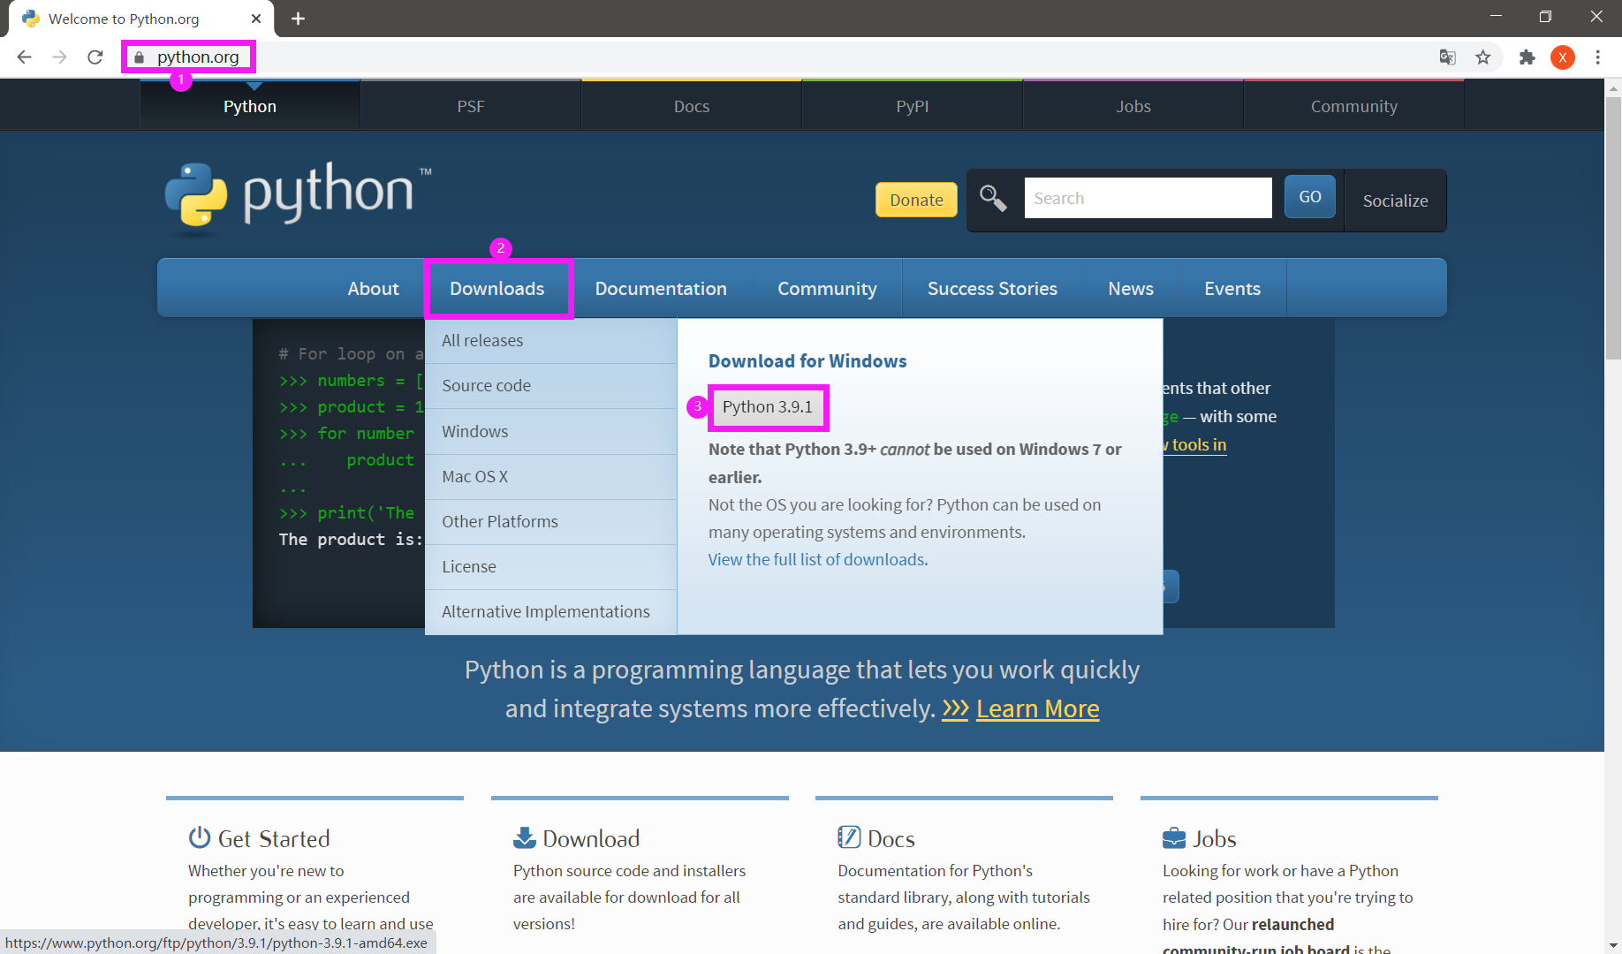1622x954 pixels.
Task: Open the Chrome profile avatar
Action: tap(1563, 57)
